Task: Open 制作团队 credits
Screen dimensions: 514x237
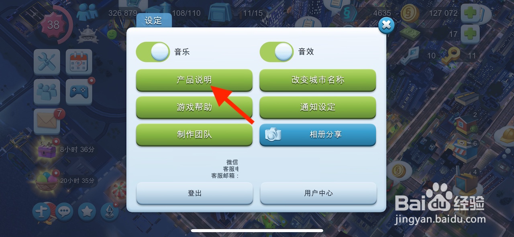Action: point(194,135)
